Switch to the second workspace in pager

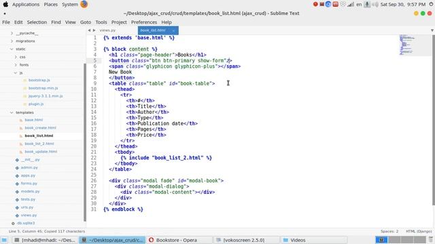(394, 240)
